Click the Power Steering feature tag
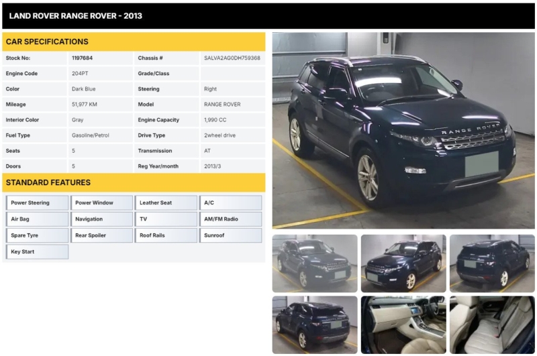The width and height of the screenshot is (537, 356). (x=37, y=202)
